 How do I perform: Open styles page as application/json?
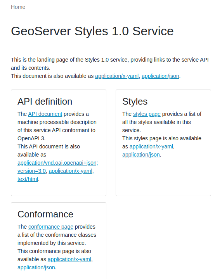[141, 155]
